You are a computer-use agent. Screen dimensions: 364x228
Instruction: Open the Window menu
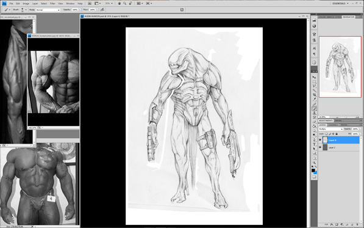70,4
